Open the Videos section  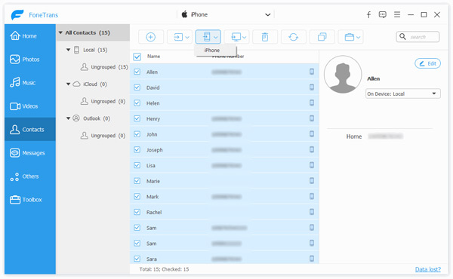30,106
